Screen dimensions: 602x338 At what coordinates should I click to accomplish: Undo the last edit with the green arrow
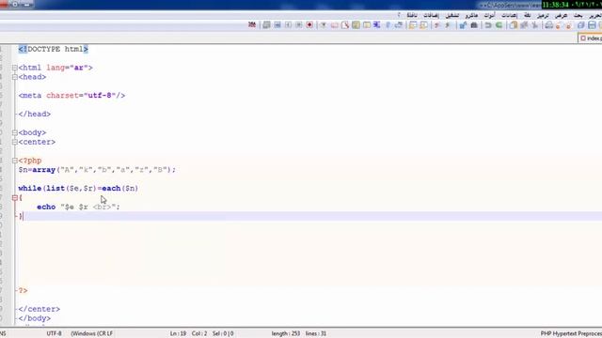pos(499,25)
